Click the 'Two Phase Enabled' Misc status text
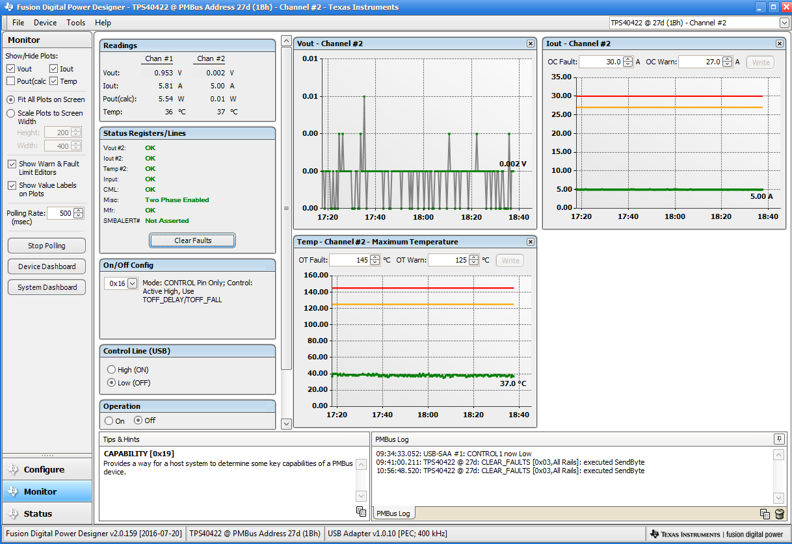Screen dimensions: 792x544 (x=177, y=200)
